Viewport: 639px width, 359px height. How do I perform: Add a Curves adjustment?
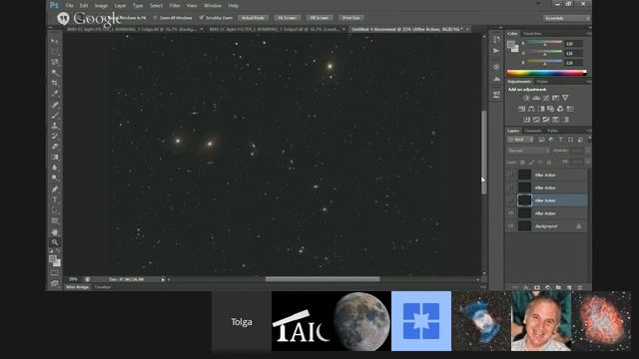pyautogui.click(x=546, y=98)
